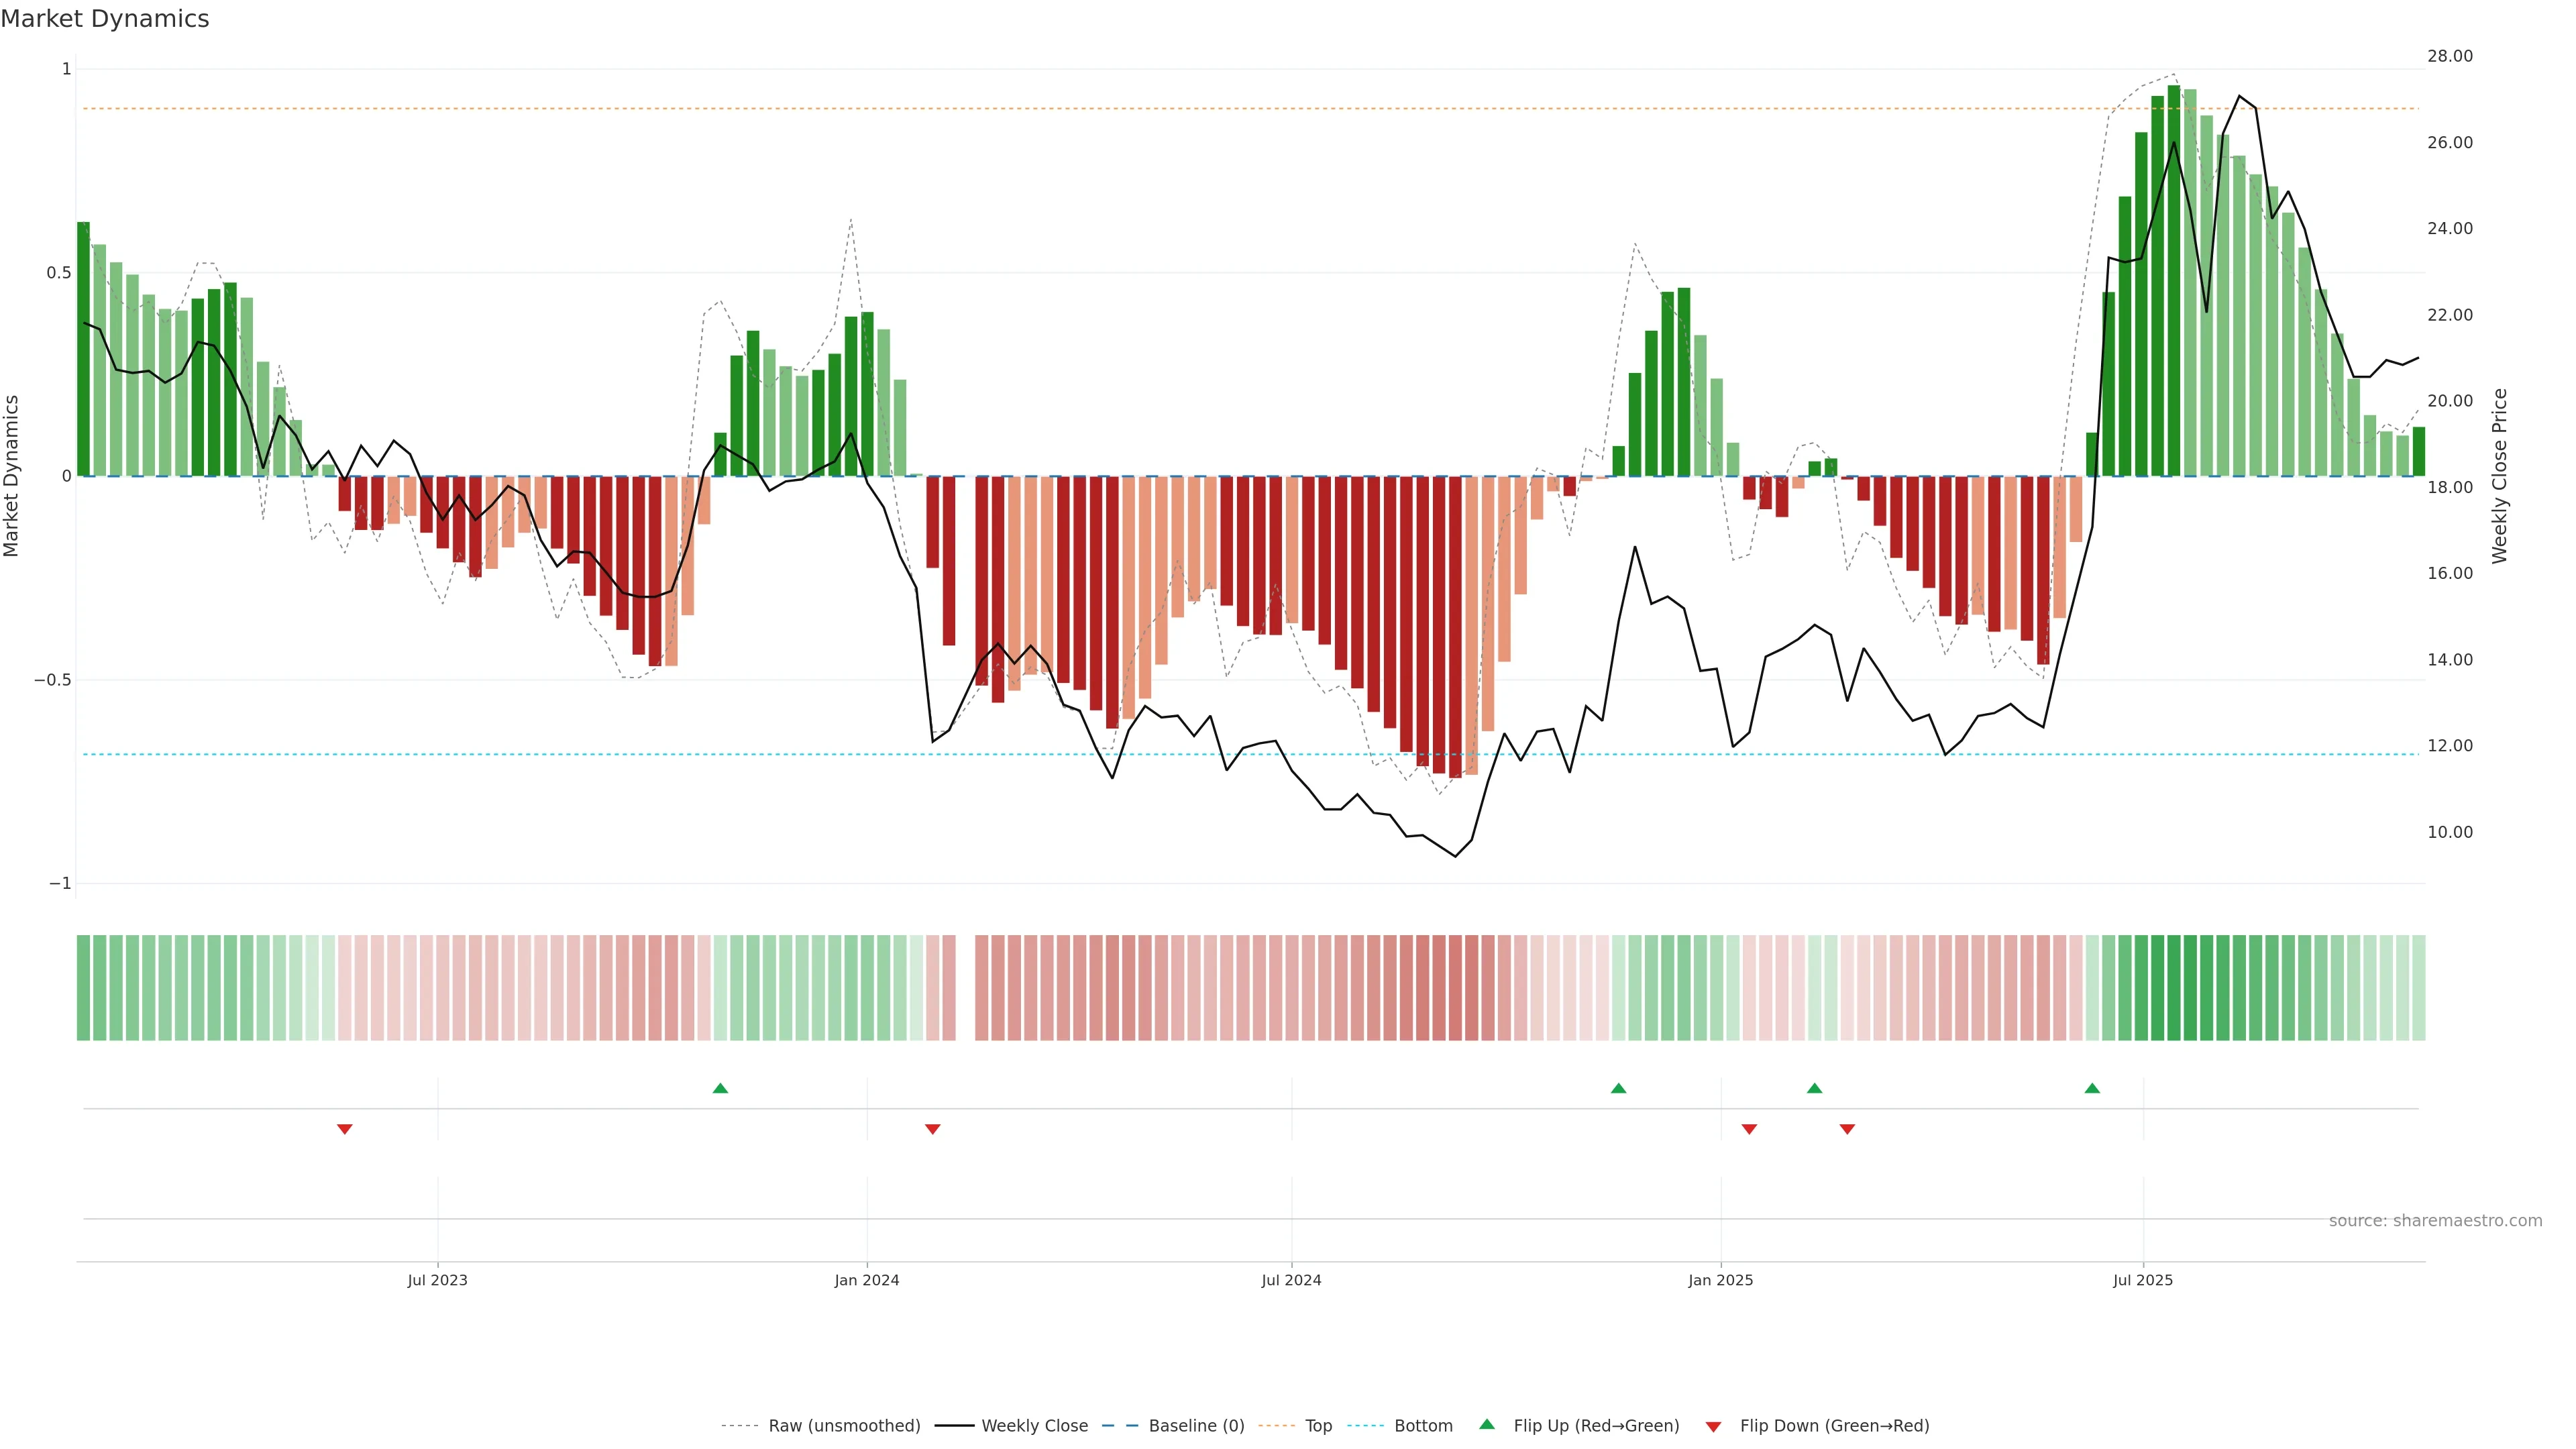Screen dimensions: 2576x1449
Task: Click the Weekly Close Price axis title
Action: pos(2500,476)
